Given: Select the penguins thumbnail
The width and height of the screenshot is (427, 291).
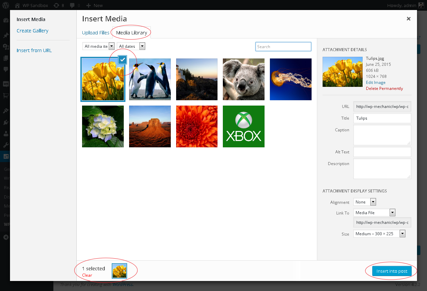Looking at the screenshot, I should tap(150, 80).
